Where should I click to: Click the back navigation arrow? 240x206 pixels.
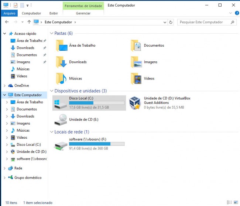pyautogui.click(x=7, y=22)
